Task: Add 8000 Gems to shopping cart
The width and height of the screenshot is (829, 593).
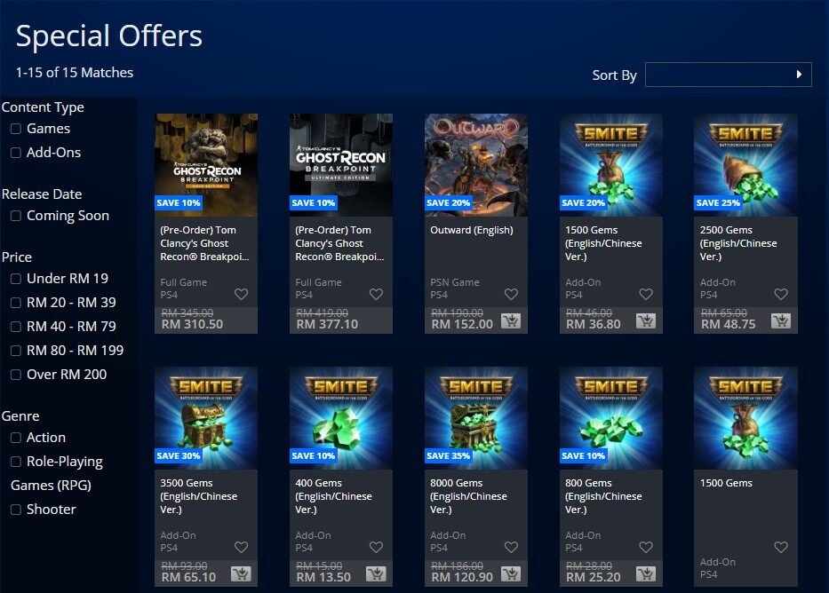Action: (511, 574)
